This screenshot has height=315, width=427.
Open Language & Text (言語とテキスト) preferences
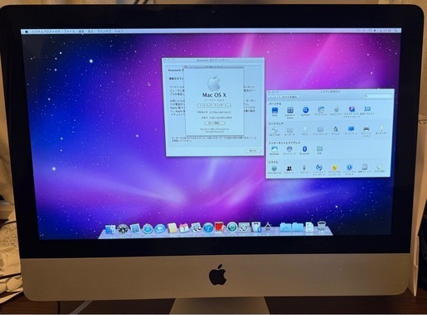pyautogui.click(x=367, y=111)
